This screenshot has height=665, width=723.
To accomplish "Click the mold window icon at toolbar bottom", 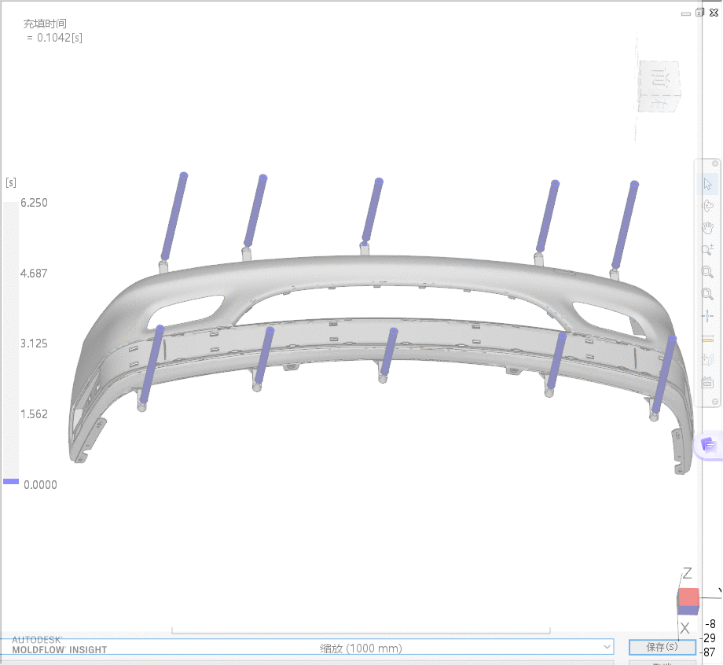I will click(x=707, y=382).
